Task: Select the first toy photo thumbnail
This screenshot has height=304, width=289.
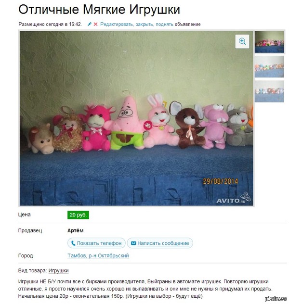Action: (269, 42)
